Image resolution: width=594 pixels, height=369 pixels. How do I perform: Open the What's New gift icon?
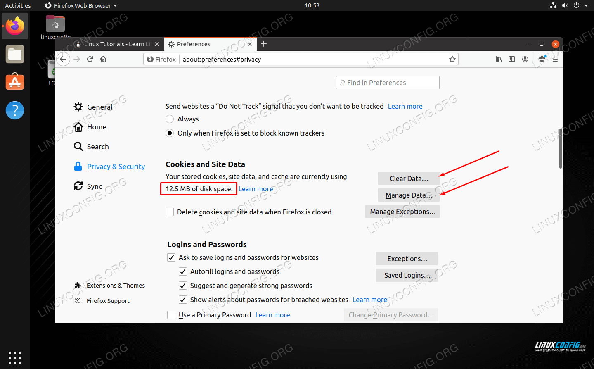542,59
